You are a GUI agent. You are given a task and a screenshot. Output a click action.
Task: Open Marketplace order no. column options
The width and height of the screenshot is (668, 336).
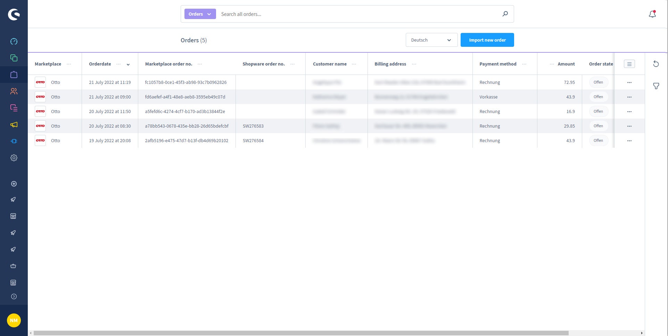pyautogui.click(x=200, y=64)
